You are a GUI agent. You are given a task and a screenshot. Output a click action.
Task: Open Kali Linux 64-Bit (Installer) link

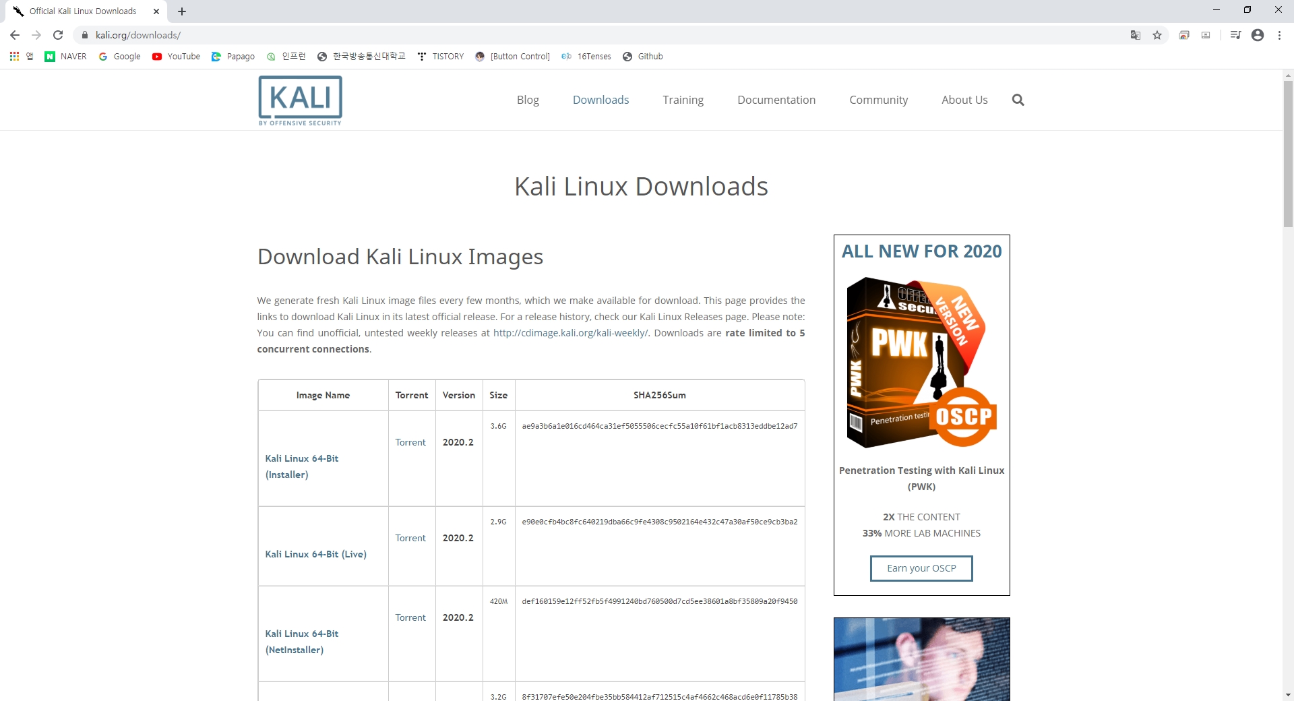click(x=302, y=466)
